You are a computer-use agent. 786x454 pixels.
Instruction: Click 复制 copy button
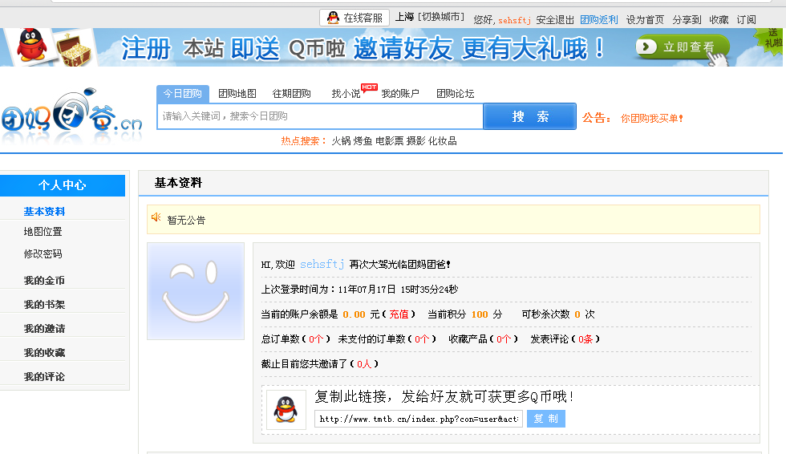(x=546, y=419)
